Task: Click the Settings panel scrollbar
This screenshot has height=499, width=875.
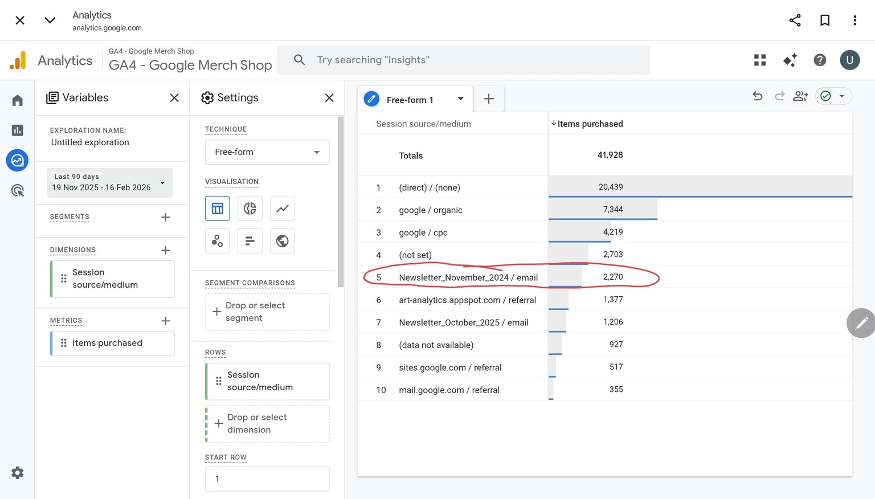Action: pyautogui.click(x=341, y=202)
